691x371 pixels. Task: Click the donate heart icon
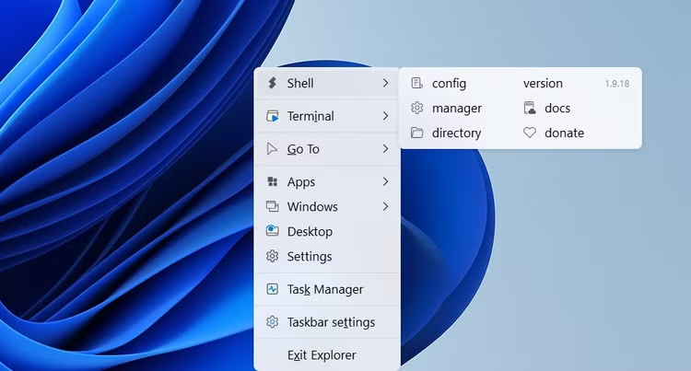tap(530, 133)
